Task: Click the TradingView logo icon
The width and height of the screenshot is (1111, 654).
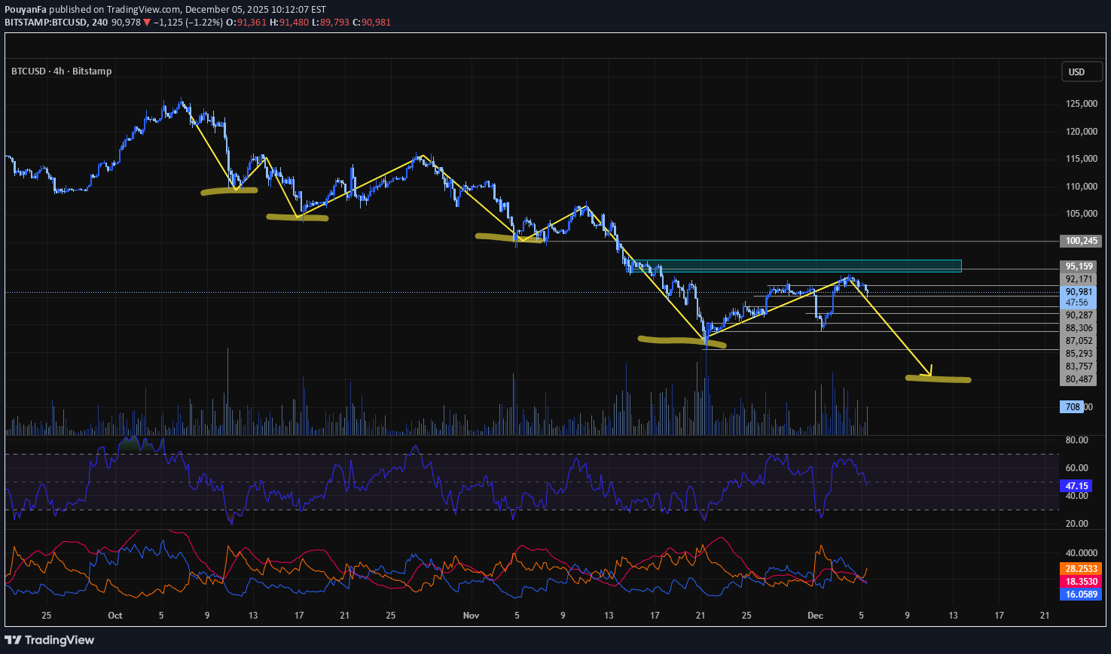Action: tap(11, 640)
